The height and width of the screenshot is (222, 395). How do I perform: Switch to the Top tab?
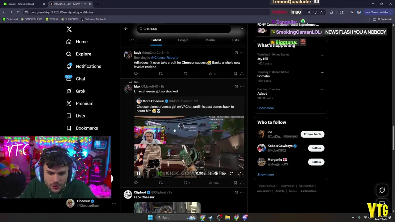131,40
